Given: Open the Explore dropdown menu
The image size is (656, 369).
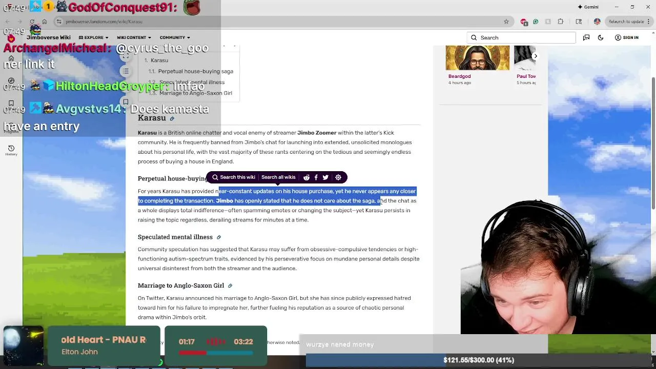Looking at the screenshot, I should coord(93,37).
